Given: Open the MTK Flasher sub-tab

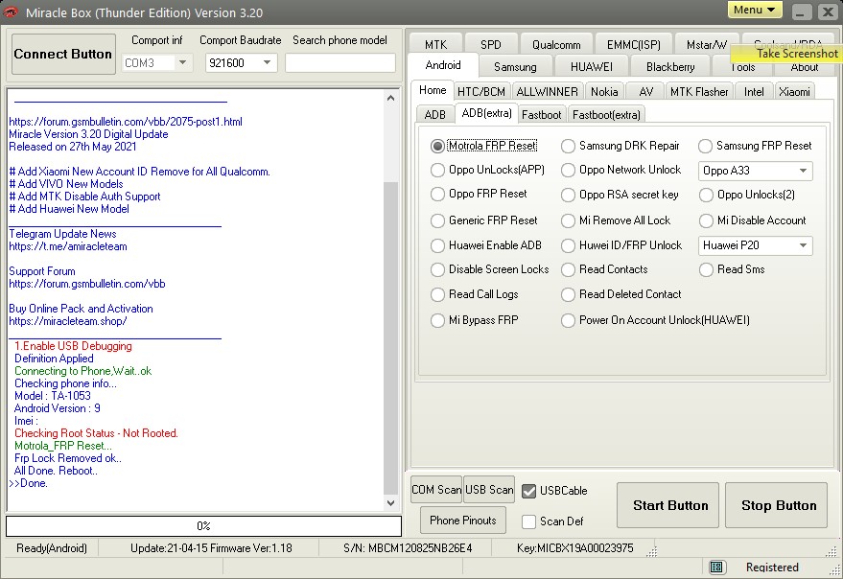Looking at the screenshot, I should 699,91.
